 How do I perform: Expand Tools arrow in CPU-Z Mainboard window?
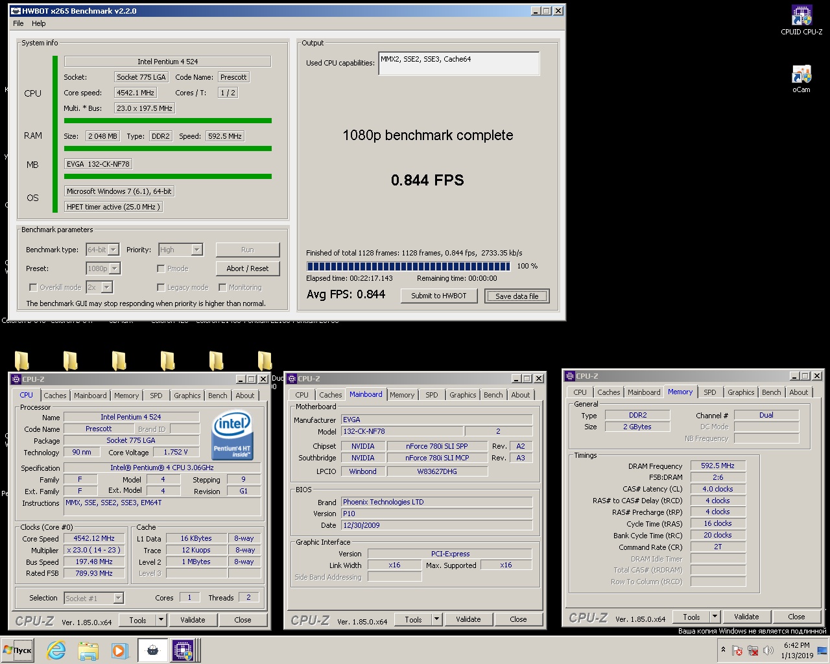click(x=437, y=619)
